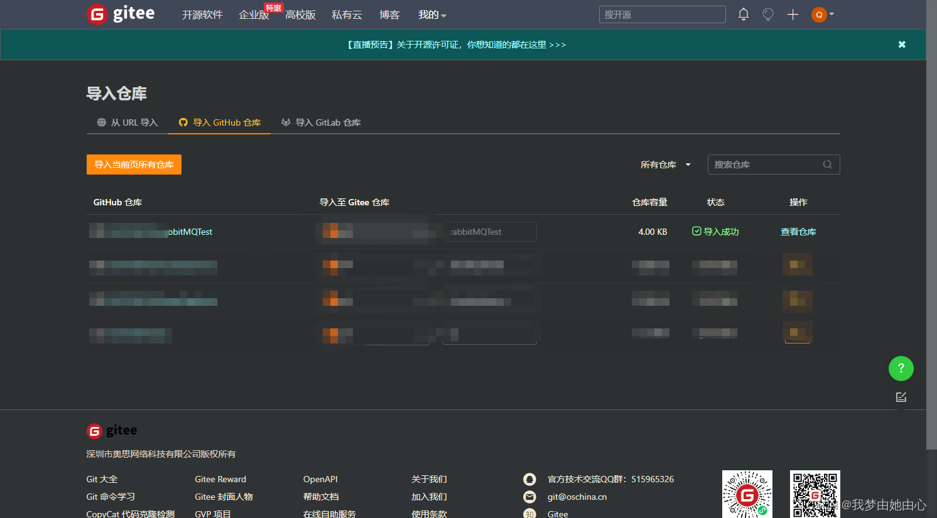
Task: Click the lightbulb ideas icon
Action: click(x=768, y=14)
